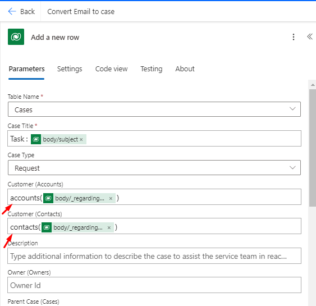Open the About tab
The image size is (316, 306).
pyautogui.click(x=185, y=69)
